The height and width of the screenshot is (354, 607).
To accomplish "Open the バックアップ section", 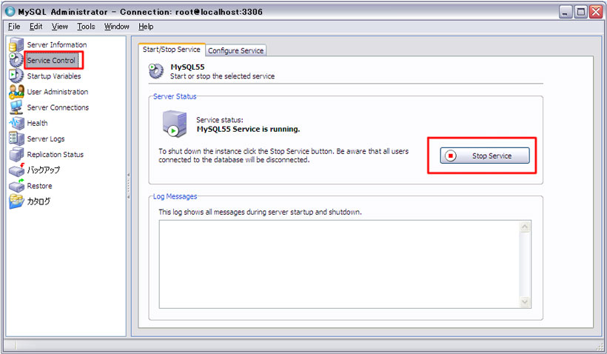I will [44, 170].
